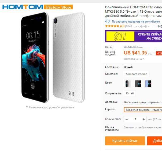Click the Добавить в корзину button

(154, 141)
